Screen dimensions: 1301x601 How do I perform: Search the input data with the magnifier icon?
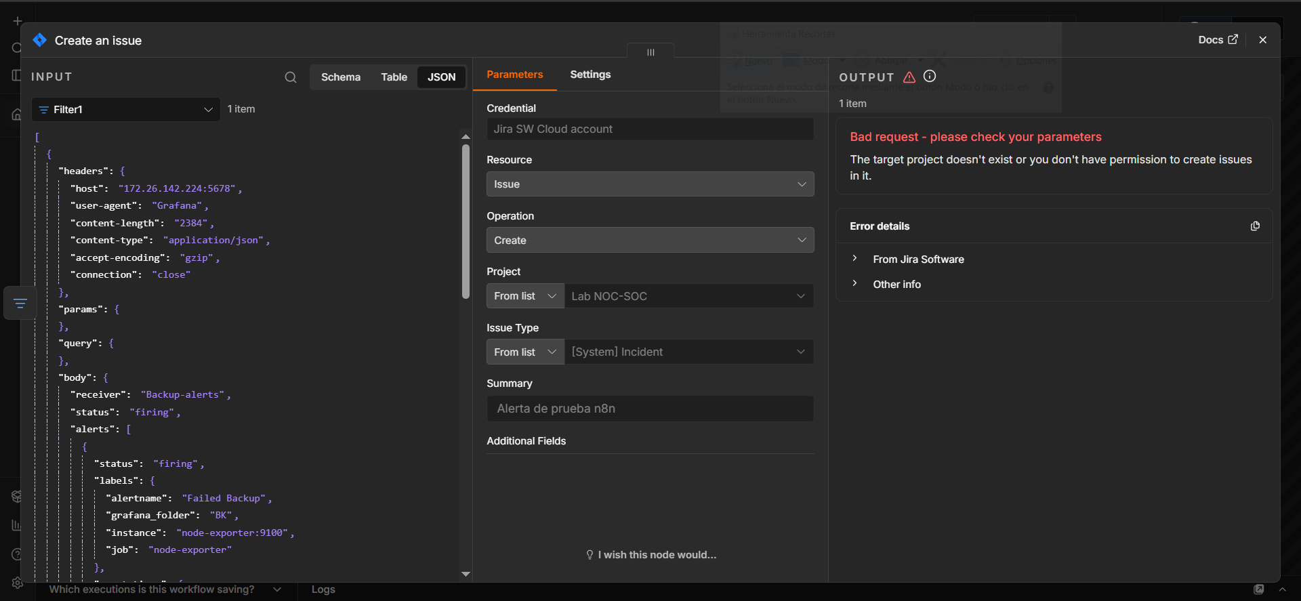(291, 77)
